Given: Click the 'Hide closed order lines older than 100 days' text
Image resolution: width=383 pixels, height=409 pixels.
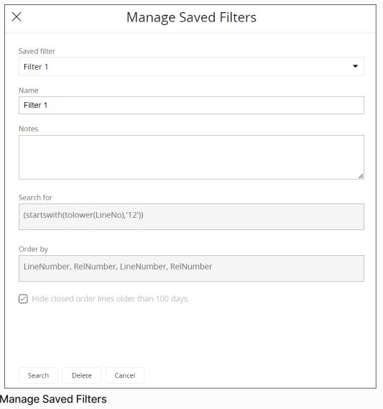Looking at the screenshot, I should (x=110, y=299).
